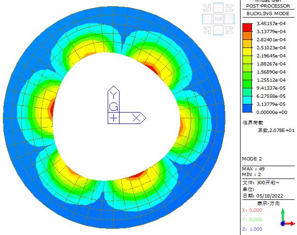Click legend value 9.41337e-05
The image size is (297, 235).
271,88
